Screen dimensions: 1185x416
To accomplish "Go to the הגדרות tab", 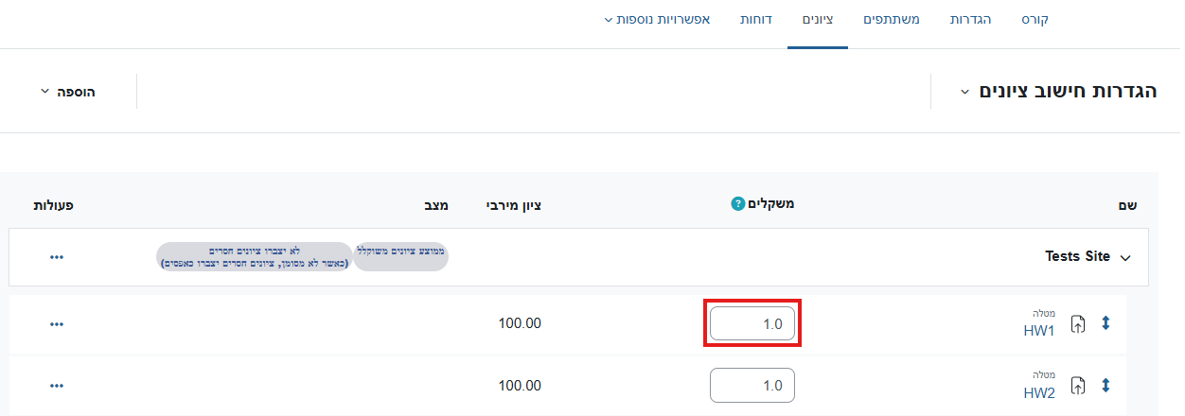I will 970,19.
